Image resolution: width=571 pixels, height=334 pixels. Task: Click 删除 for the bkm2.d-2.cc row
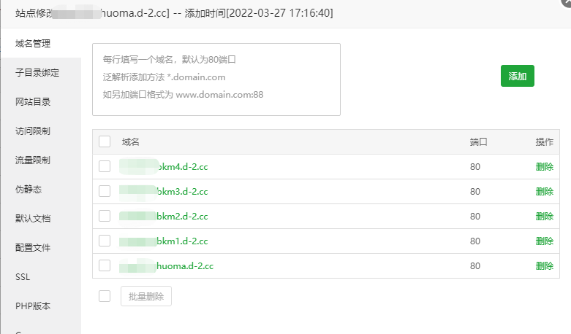point(544,216)
